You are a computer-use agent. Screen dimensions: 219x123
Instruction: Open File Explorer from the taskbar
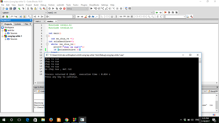point(43,120)
